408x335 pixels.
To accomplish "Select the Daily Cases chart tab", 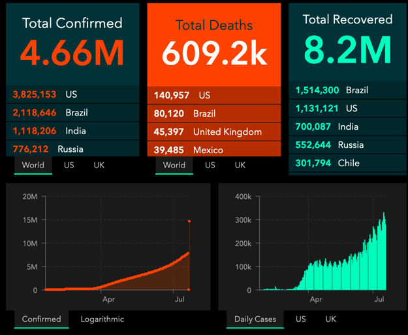I will (x=255, y=319).
